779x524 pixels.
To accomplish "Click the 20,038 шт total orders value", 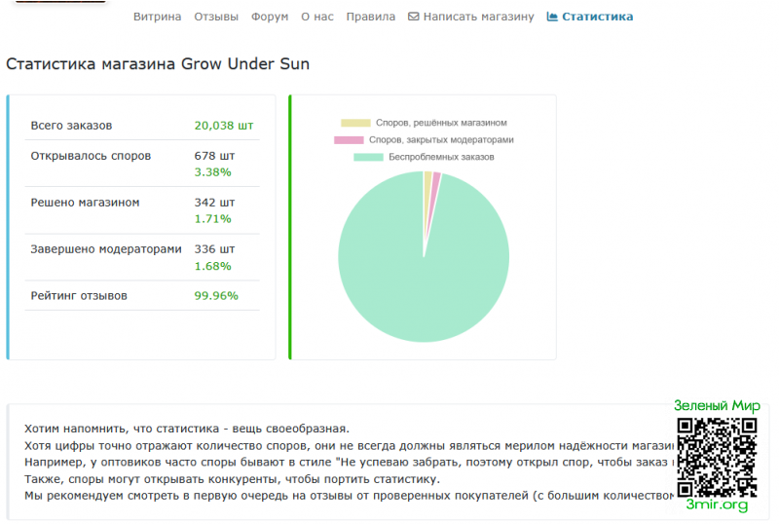I will coord(224,126).
